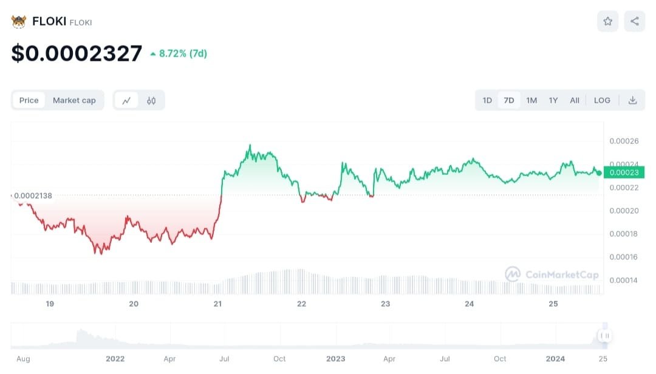The height and width of the screenshot is (374, 656).
Task: Click the 2023 point on overview timeline
Action: click(335, 359)
